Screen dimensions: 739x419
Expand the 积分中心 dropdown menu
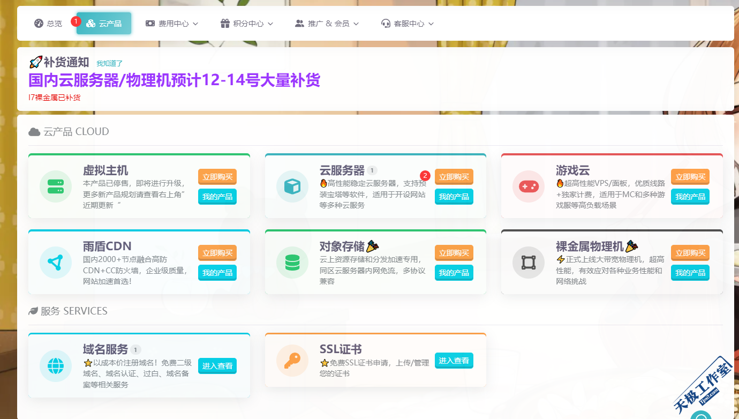247,24
